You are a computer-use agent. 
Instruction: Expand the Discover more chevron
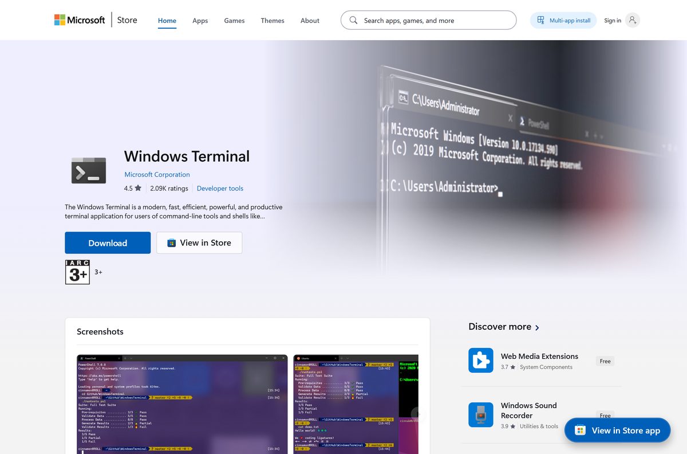click(x=537, y=327)
